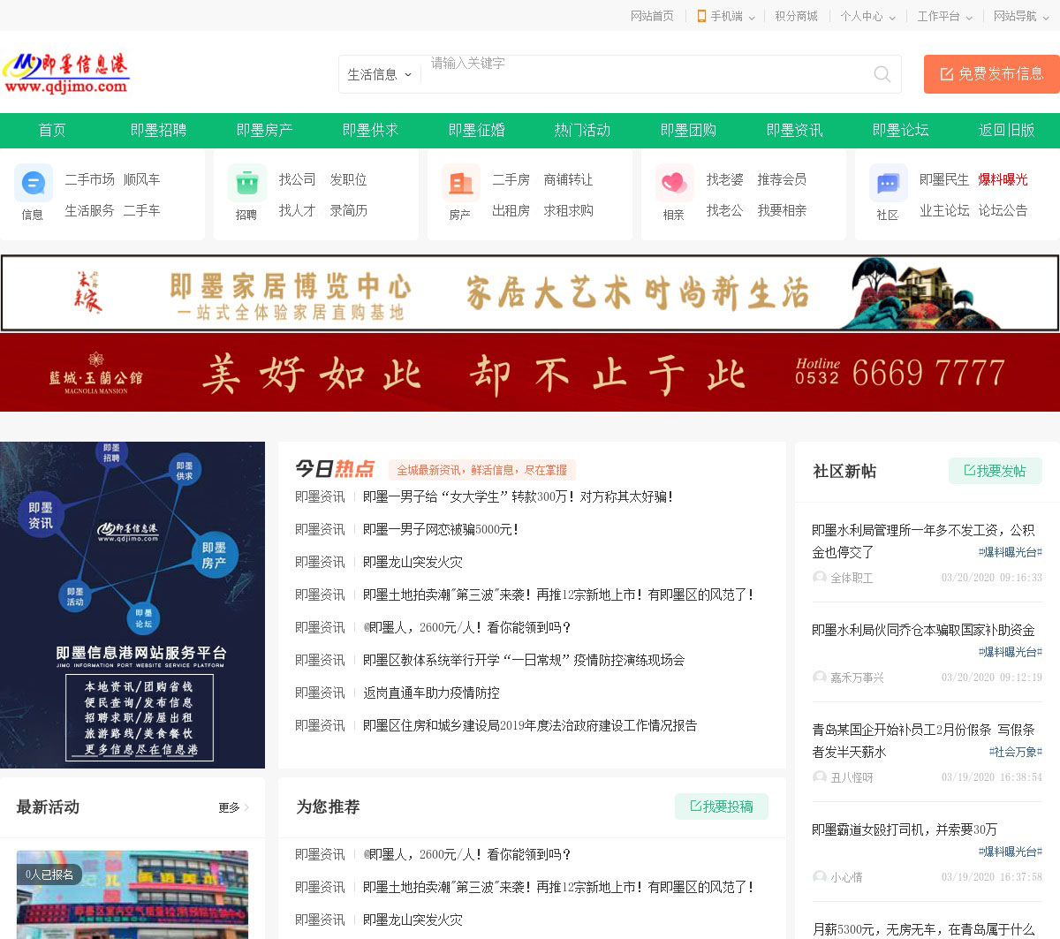Image resolution: width=1060 pixels, height=939 pixels.
Task: Open the 即墨团购 nav tab
Action: [688, 130]
